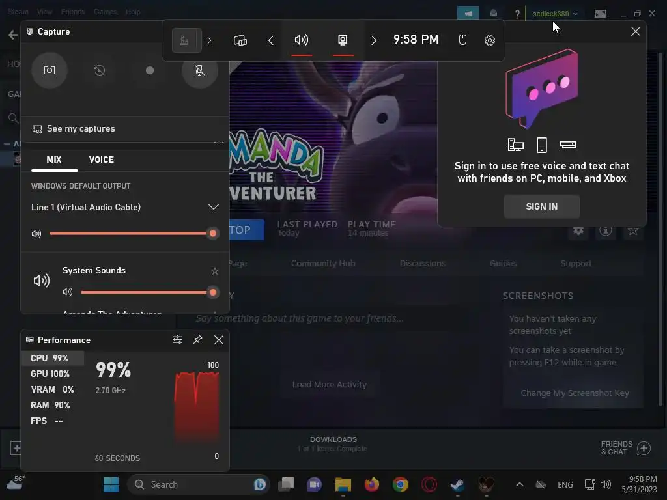Open the Games menu in Steam
667x500 pixels.
pyautogui.click(x=105, y=12)
